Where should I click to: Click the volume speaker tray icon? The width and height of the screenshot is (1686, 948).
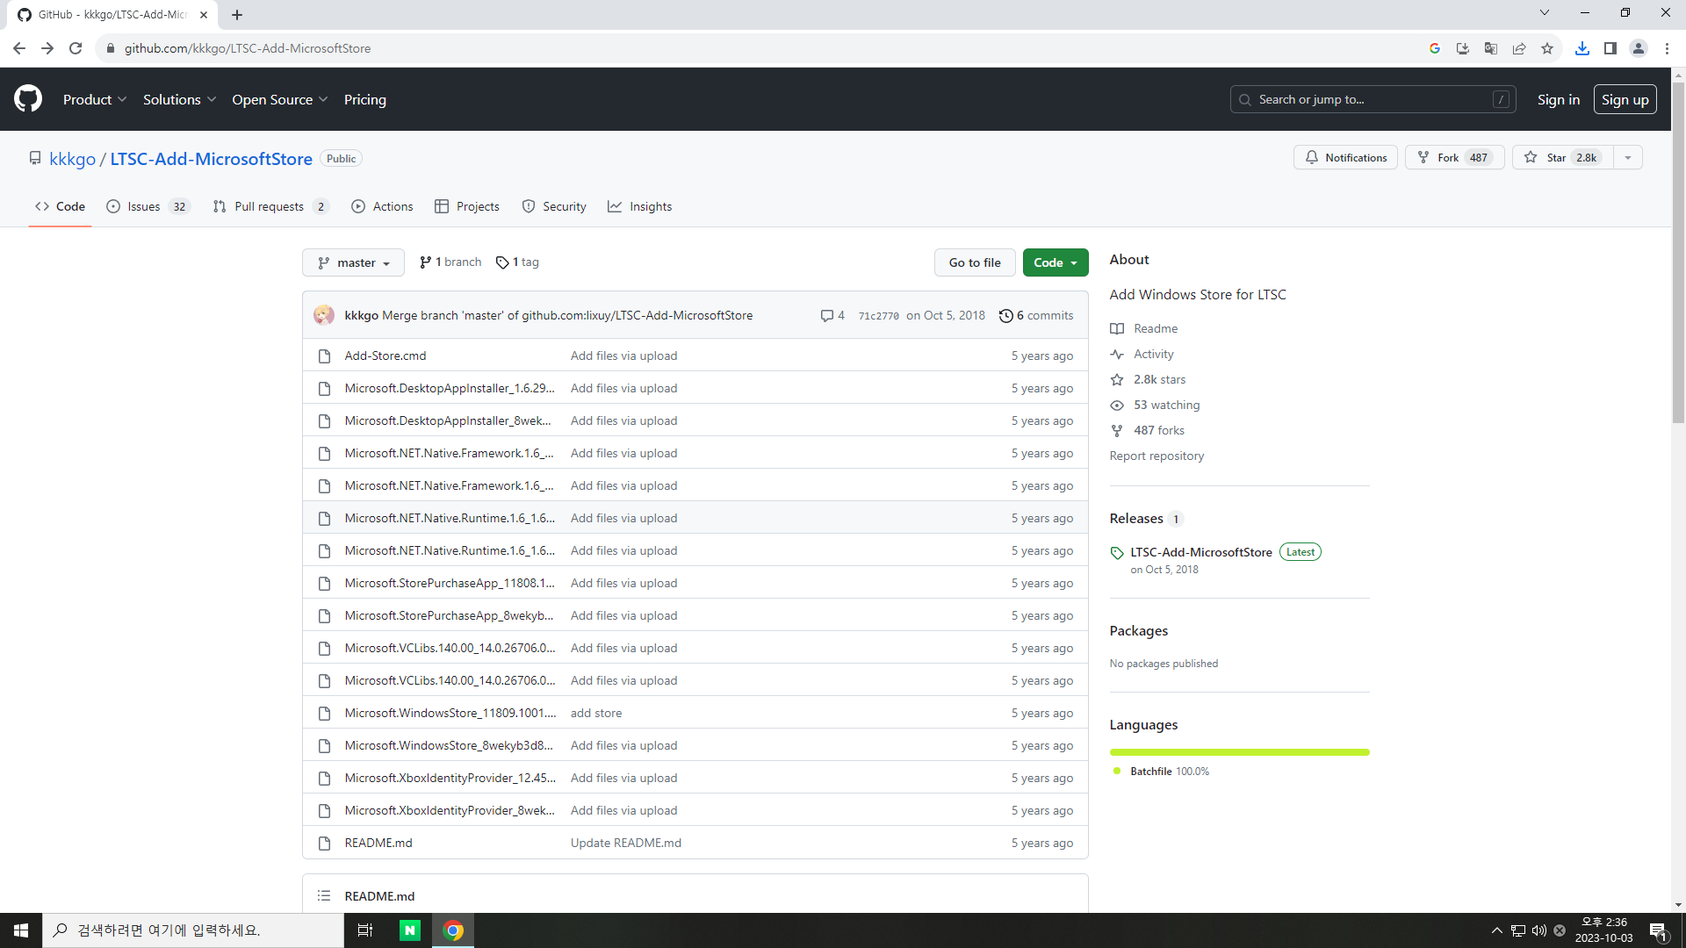[1539, 930]
